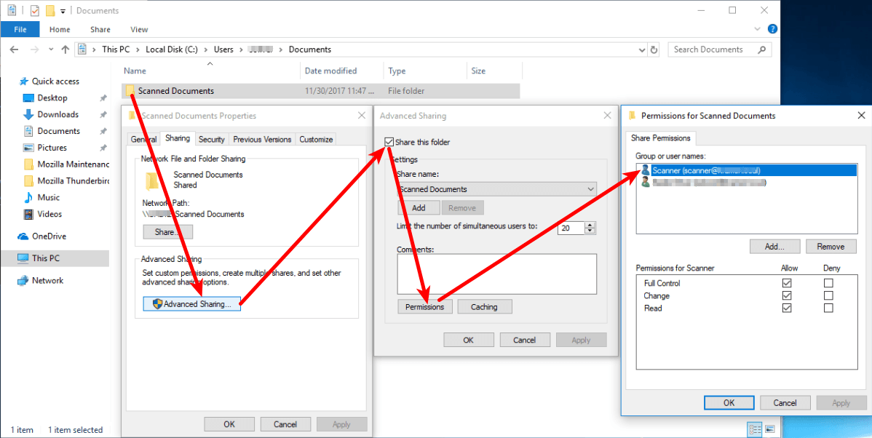
Task: Switch to large icons view in status bar
Action: (769, 429)
